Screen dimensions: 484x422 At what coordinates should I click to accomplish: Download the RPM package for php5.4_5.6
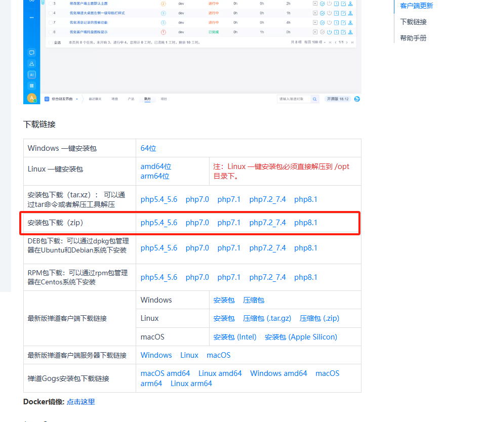[159, 277]
